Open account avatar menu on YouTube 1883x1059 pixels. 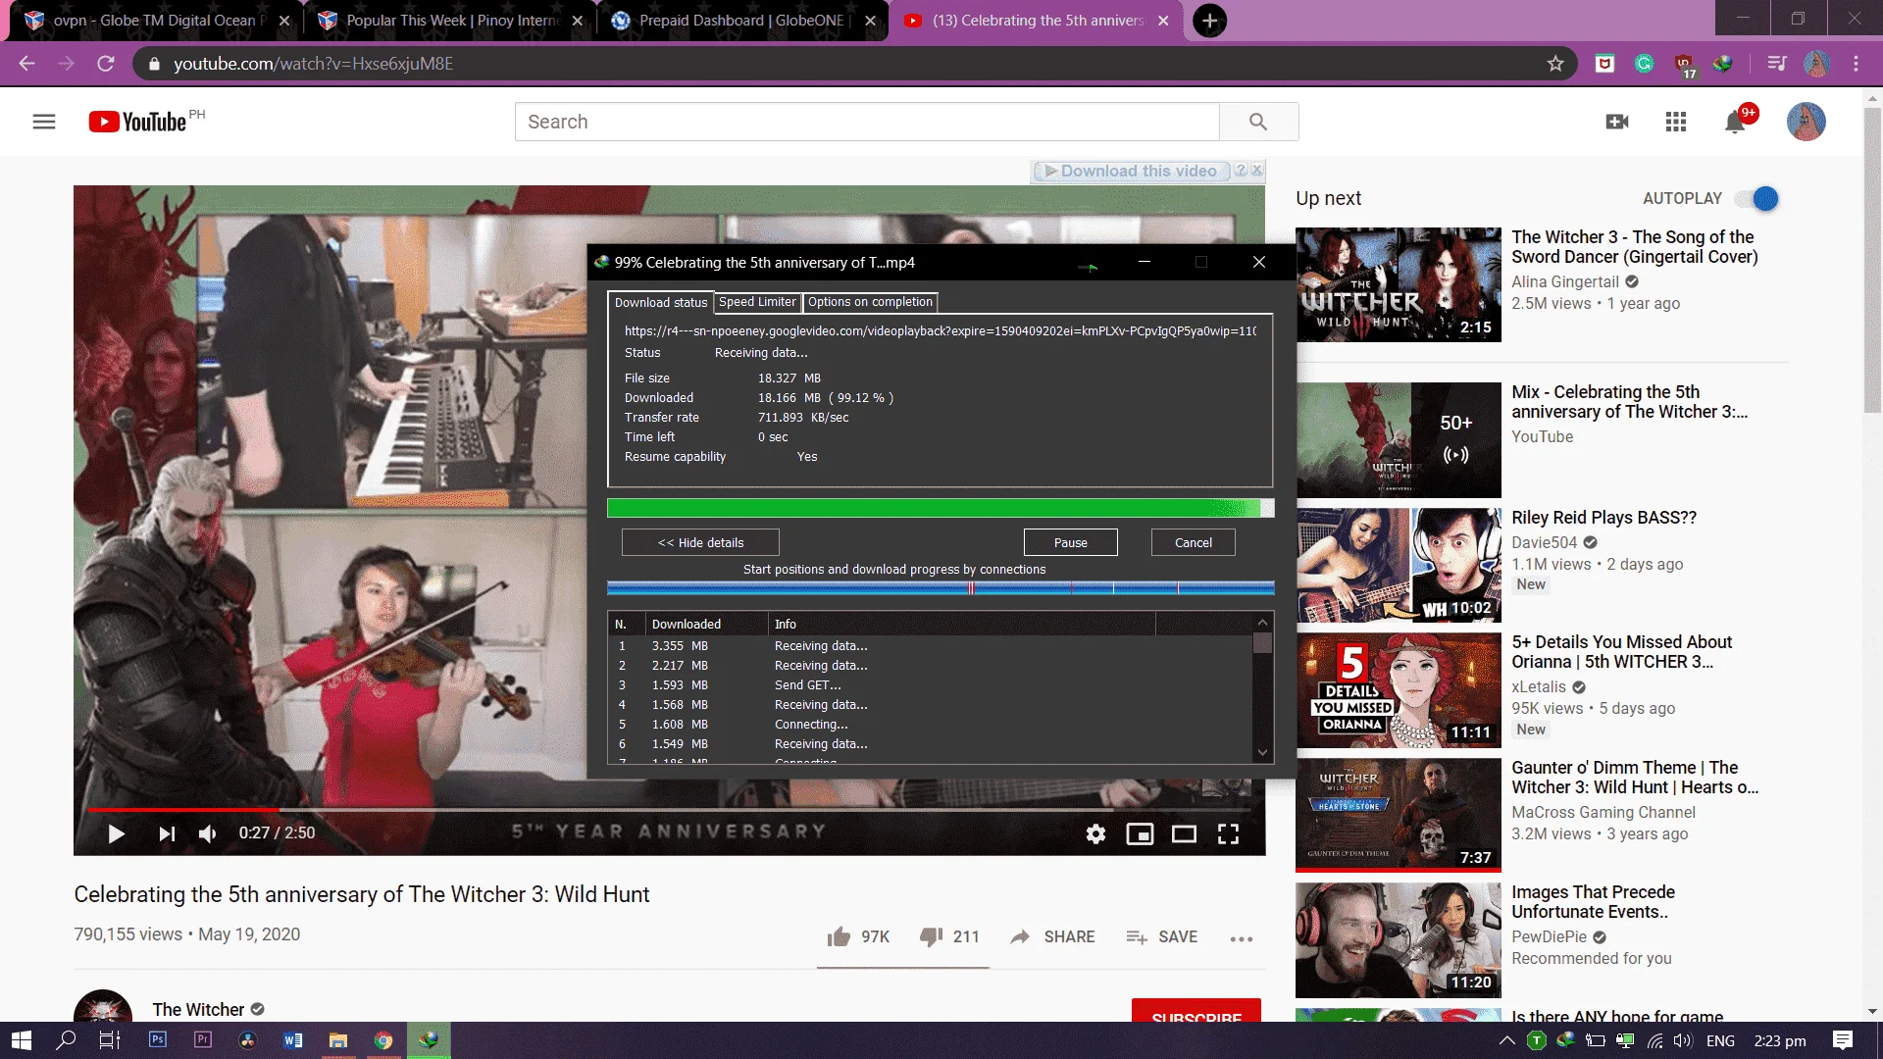1806,122
